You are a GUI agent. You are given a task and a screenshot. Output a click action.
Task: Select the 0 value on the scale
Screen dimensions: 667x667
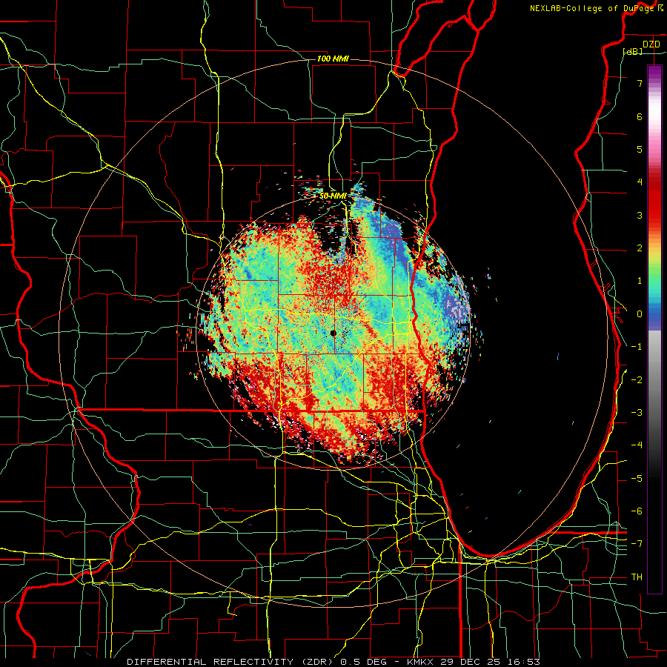[640, 314]
